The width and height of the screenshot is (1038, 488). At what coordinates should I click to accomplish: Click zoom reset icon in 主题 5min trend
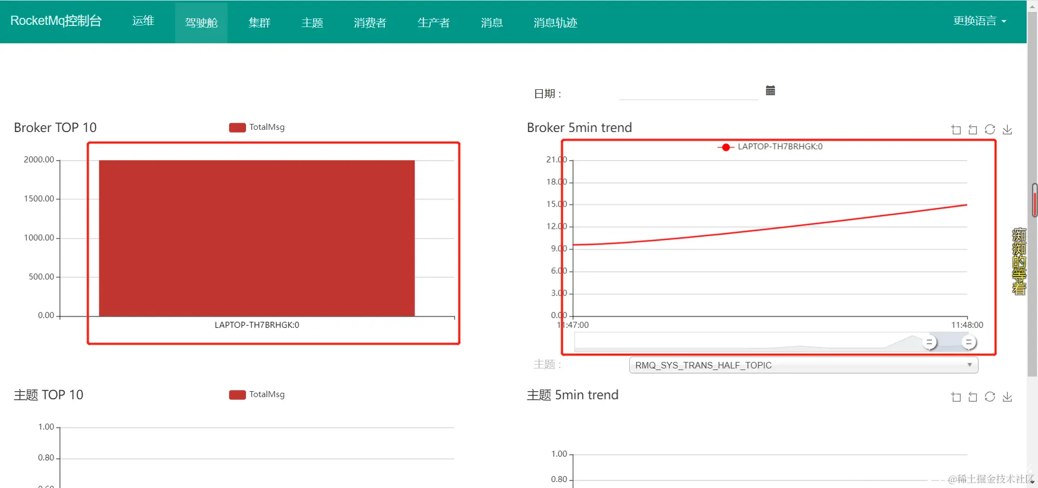tap(973, 397)
